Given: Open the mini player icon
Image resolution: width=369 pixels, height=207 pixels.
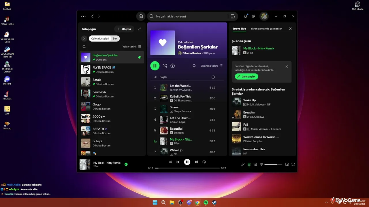Looking at the screenshot, I should point(287,164).
